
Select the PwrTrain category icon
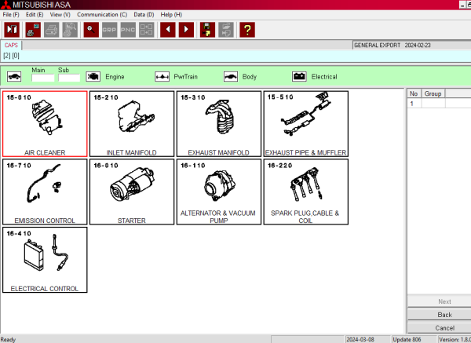(162, 77)
